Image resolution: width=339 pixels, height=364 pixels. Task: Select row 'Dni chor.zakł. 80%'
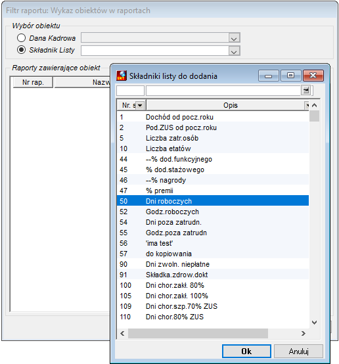click(213, 285)
